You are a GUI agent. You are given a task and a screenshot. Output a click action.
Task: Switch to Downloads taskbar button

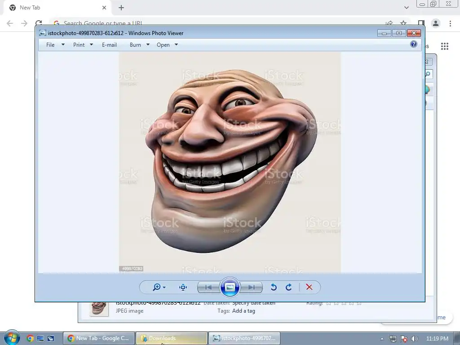172,338
